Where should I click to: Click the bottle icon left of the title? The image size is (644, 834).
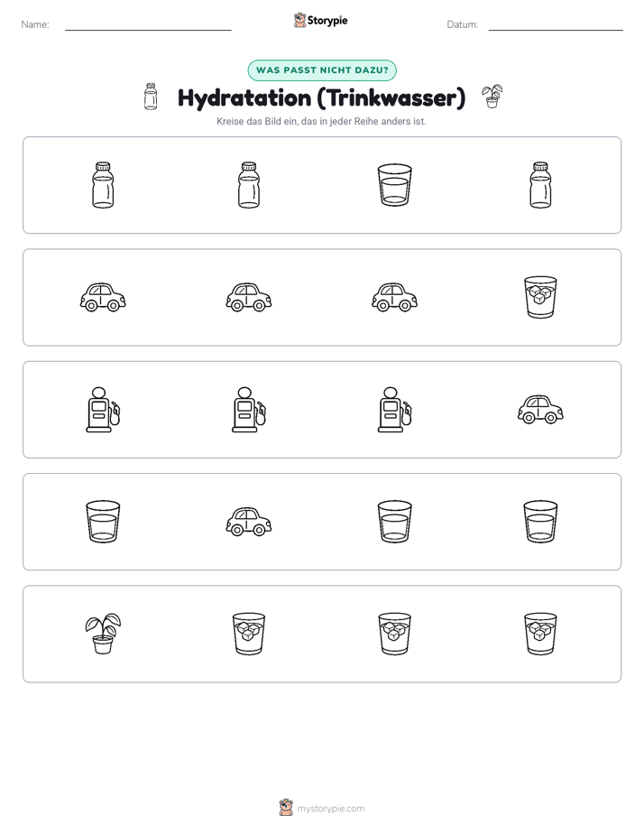click(151, 97)
